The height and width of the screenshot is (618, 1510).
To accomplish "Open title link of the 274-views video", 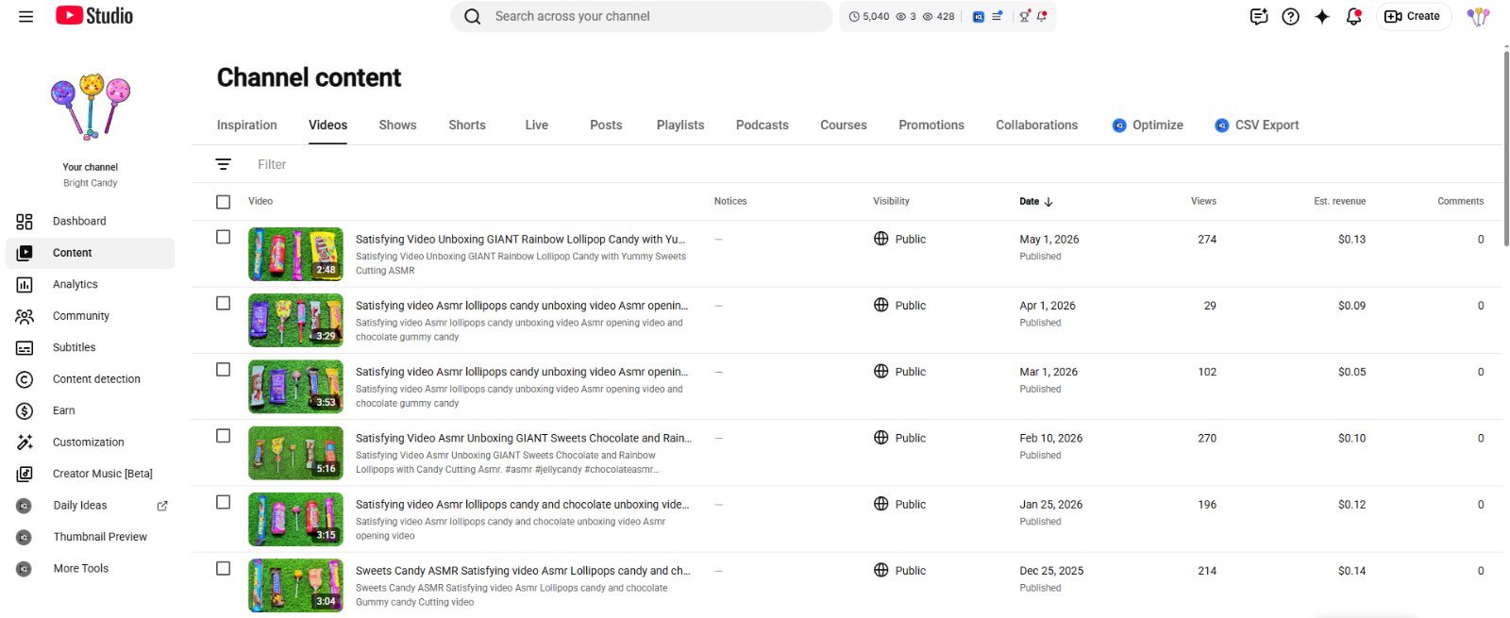I will pos(520,240).
